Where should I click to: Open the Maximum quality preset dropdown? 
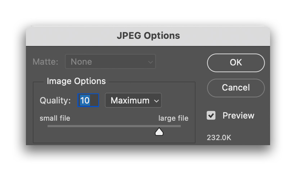click(133, 100)
